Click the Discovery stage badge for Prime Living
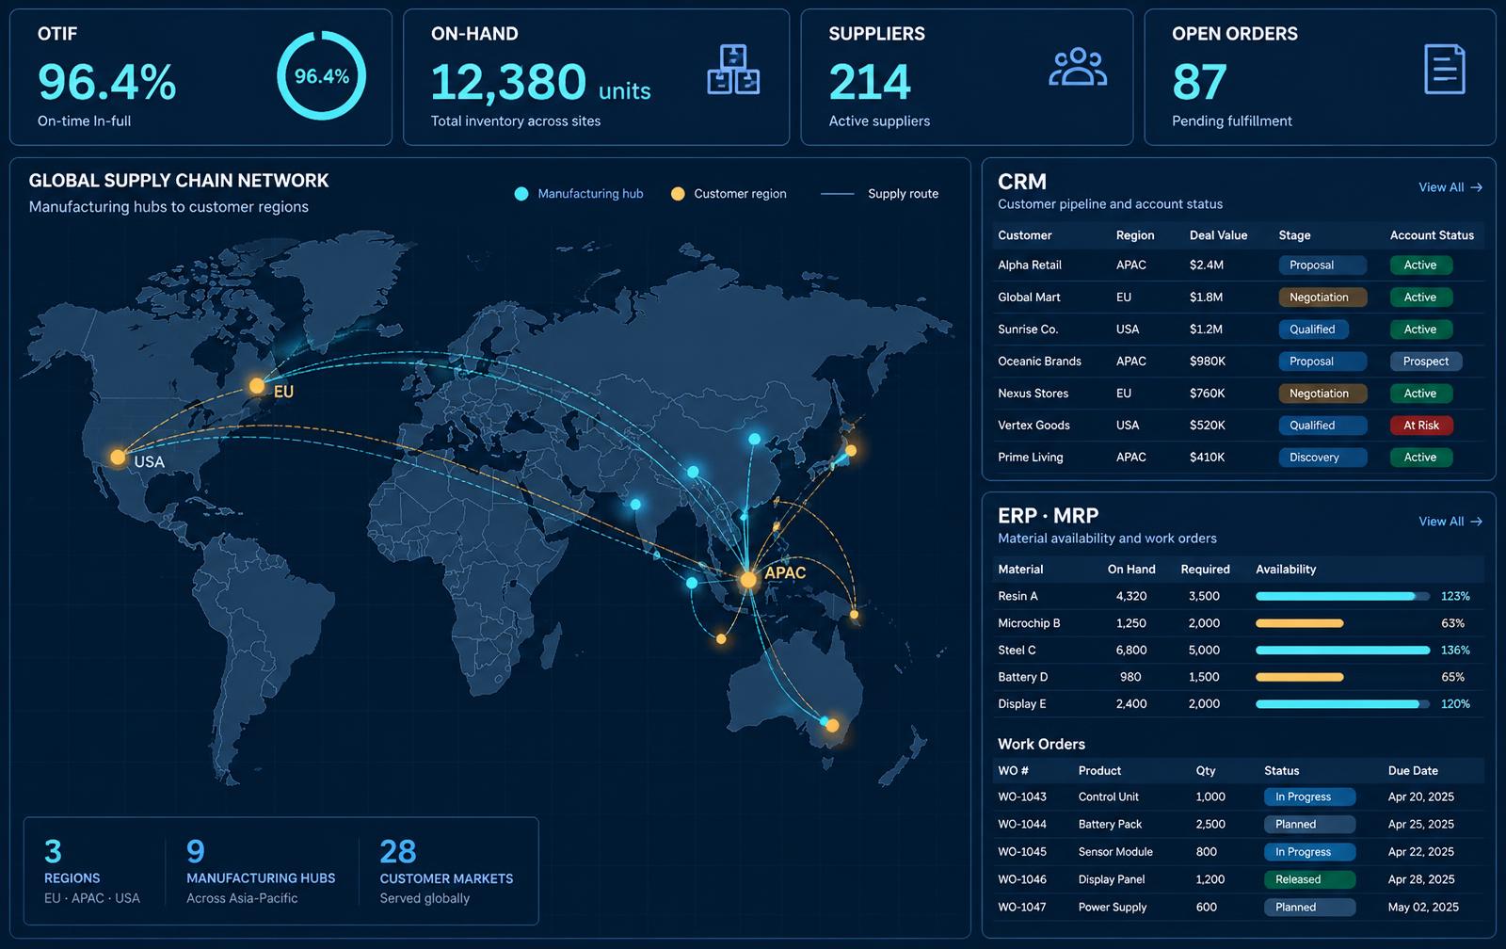 coord(1322,458)
